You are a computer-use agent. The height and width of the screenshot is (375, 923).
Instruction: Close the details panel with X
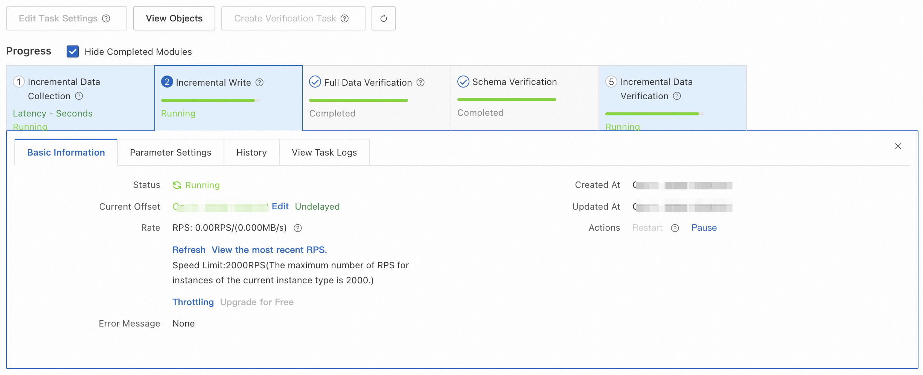[898, 146]
